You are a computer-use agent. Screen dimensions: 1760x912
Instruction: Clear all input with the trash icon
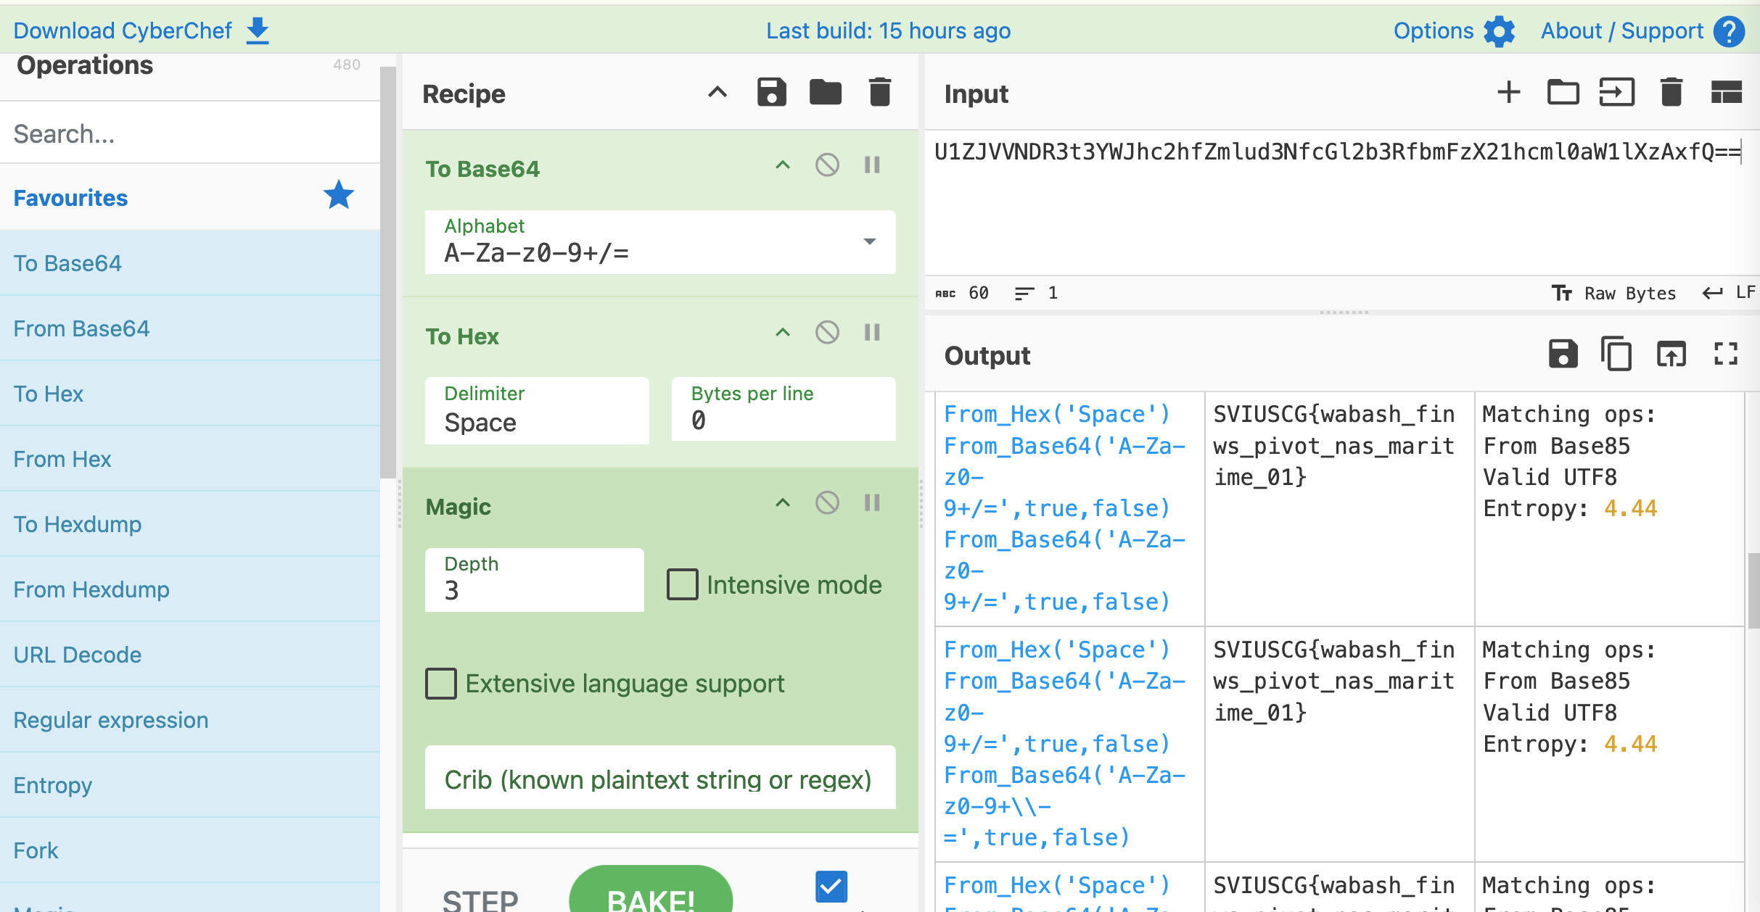1671,93
